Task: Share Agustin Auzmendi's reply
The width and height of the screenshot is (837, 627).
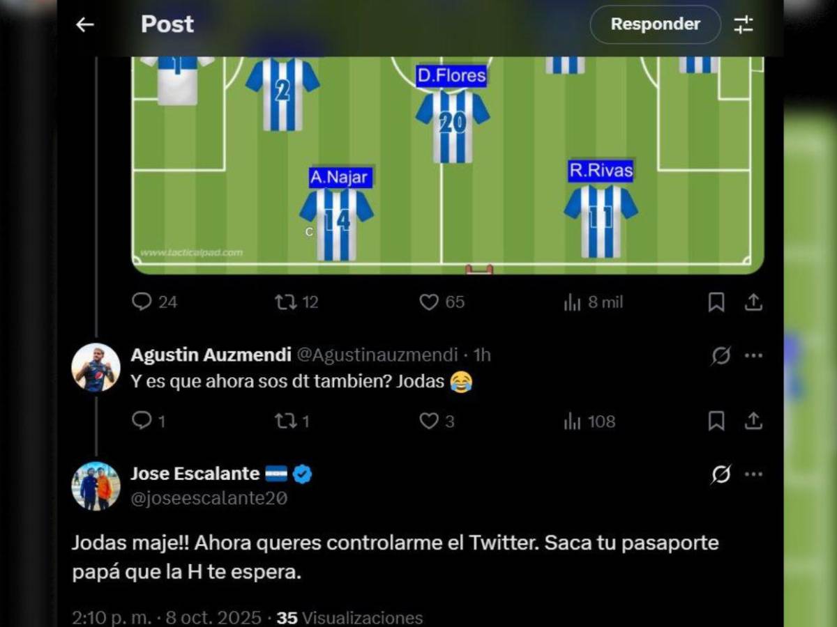Action: click(753, 421)
